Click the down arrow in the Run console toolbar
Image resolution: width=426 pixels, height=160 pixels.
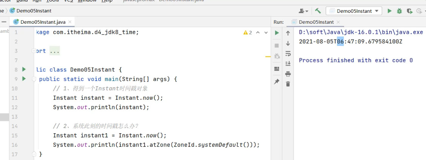click(288, 43)
